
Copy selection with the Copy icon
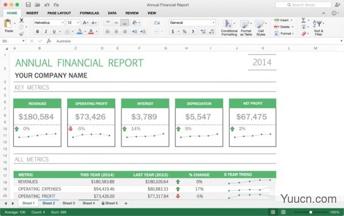[x=21, y=27]
